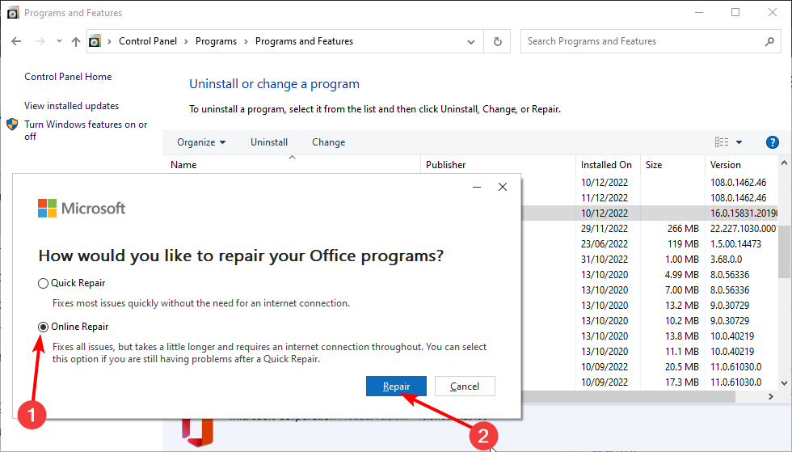Select the row with version 16.0.15831.2019
The image size is (792, 452).
tap(651, 213)
